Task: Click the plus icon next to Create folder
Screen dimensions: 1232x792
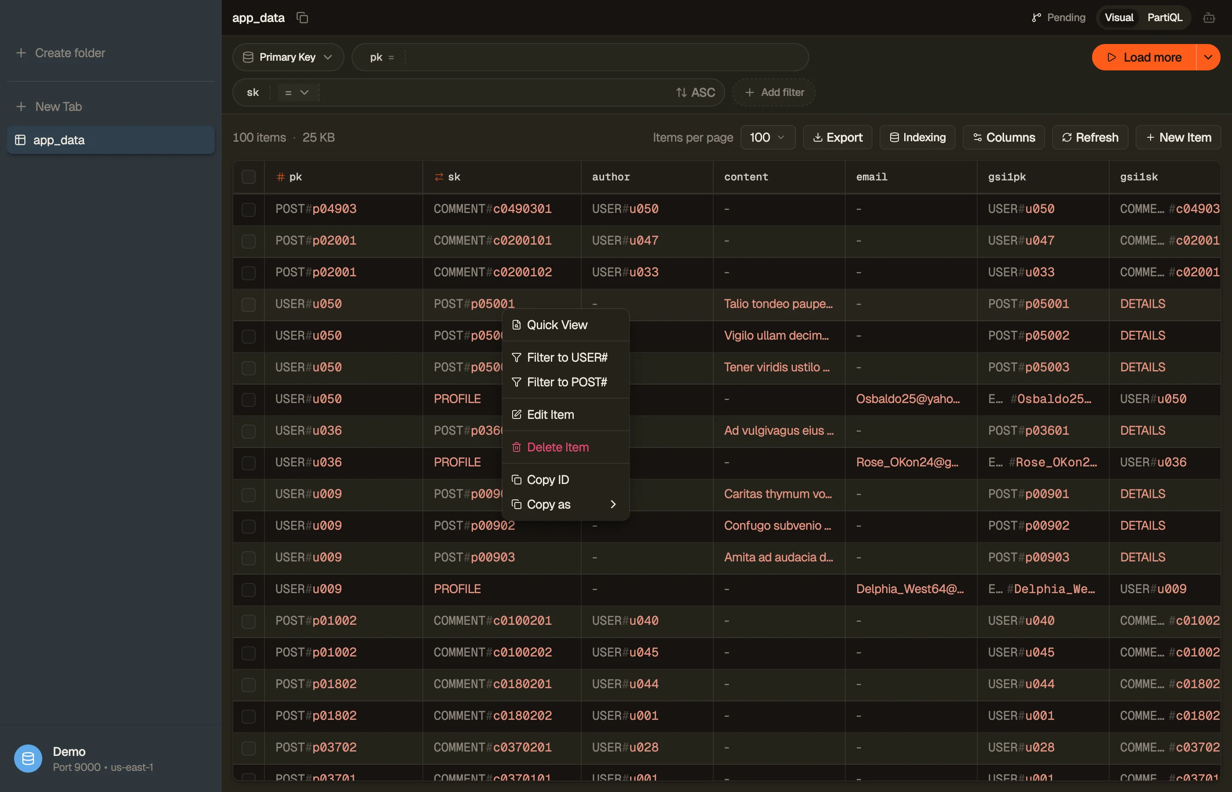Action: point(21,53)
